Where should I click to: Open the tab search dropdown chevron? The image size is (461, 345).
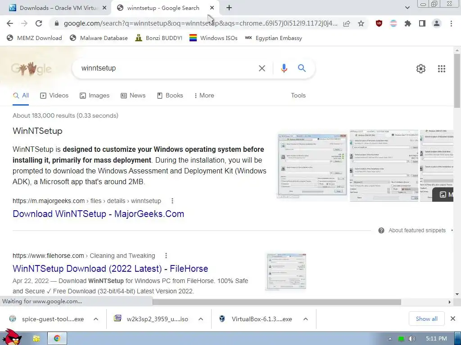pyautogui.click(x=407, y=8)
